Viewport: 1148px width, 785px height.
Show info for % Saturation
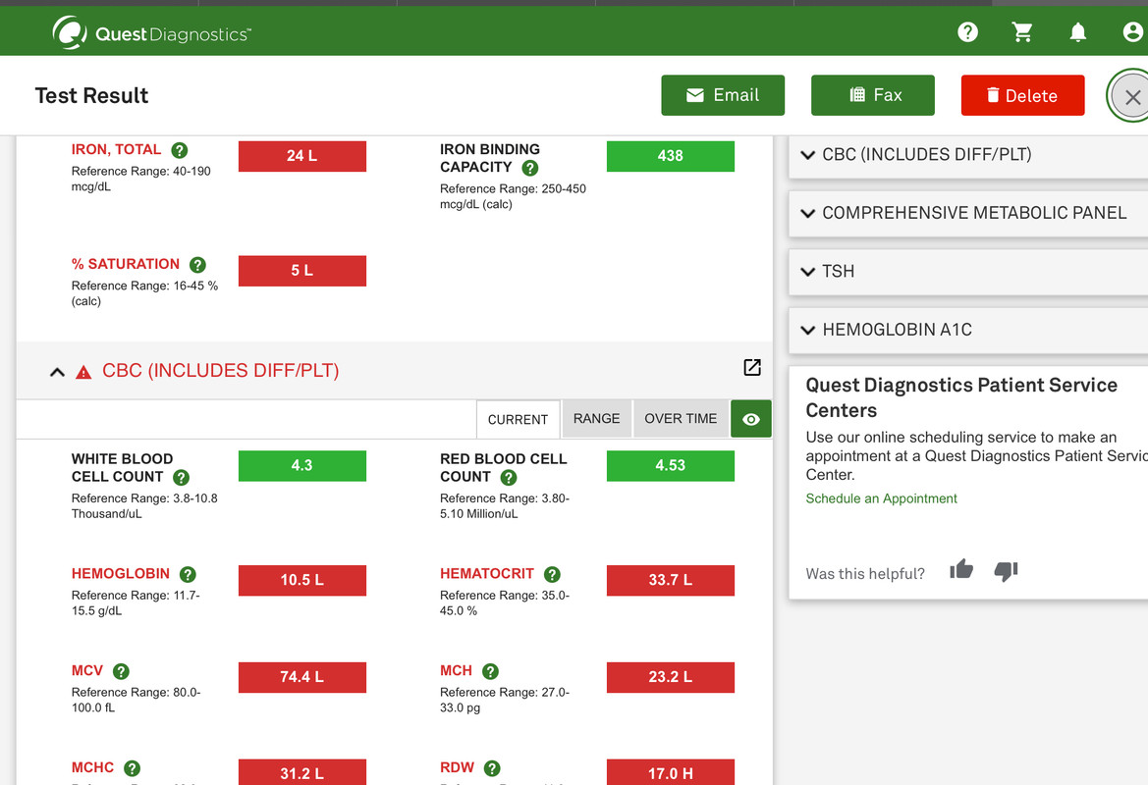tap(197, 265)
